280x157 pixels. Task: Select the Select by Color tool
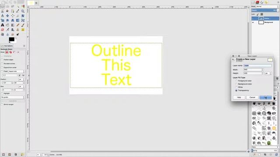pos(23,7)
